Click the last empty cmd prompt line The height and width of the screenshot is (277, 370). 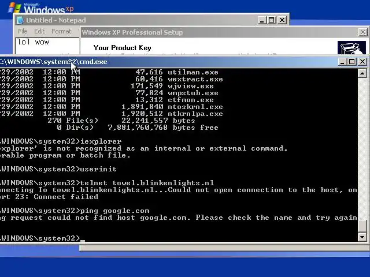(42, 238)
